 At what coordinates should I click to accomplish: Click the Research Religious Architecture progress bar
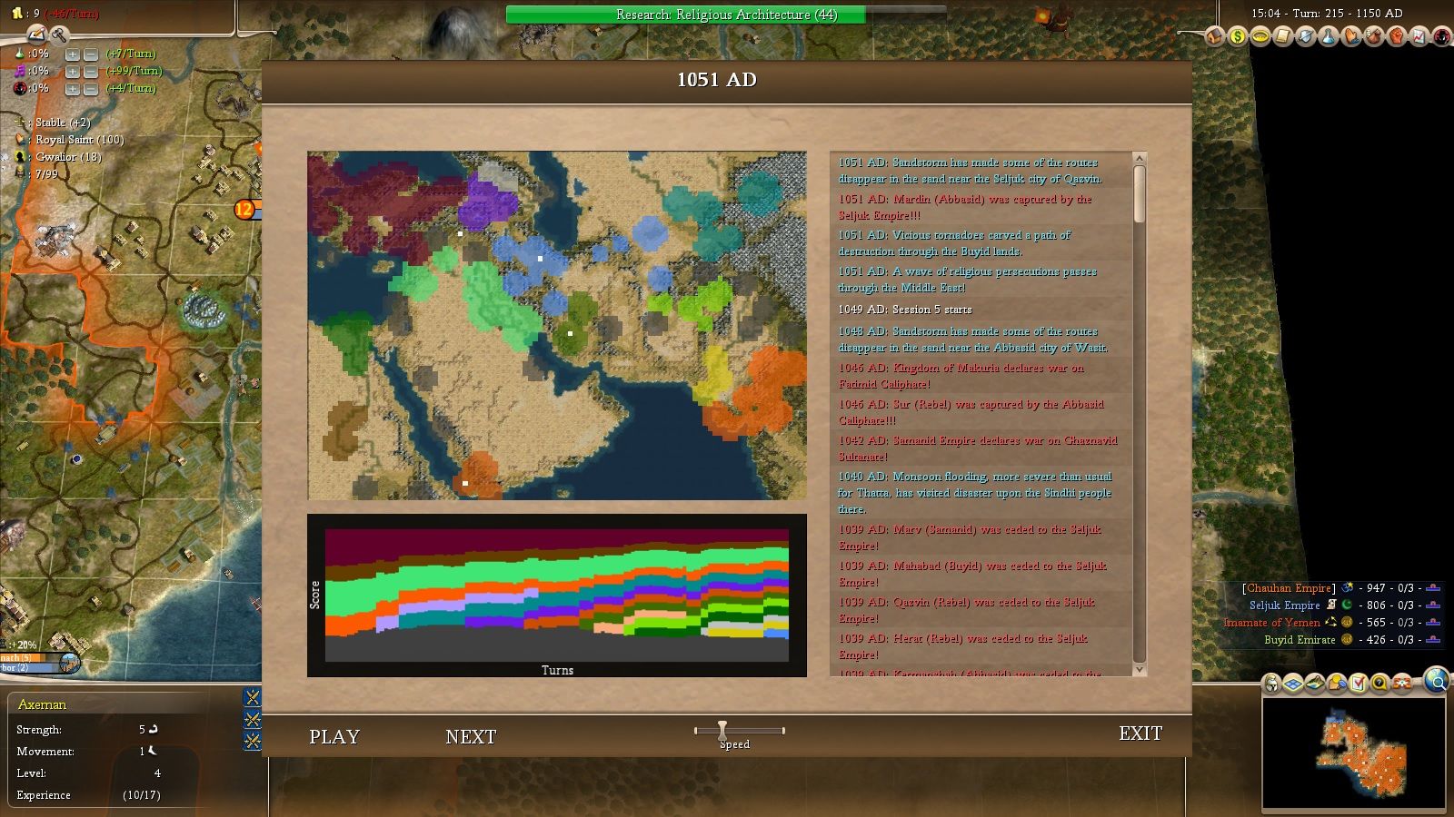(726, 15)
